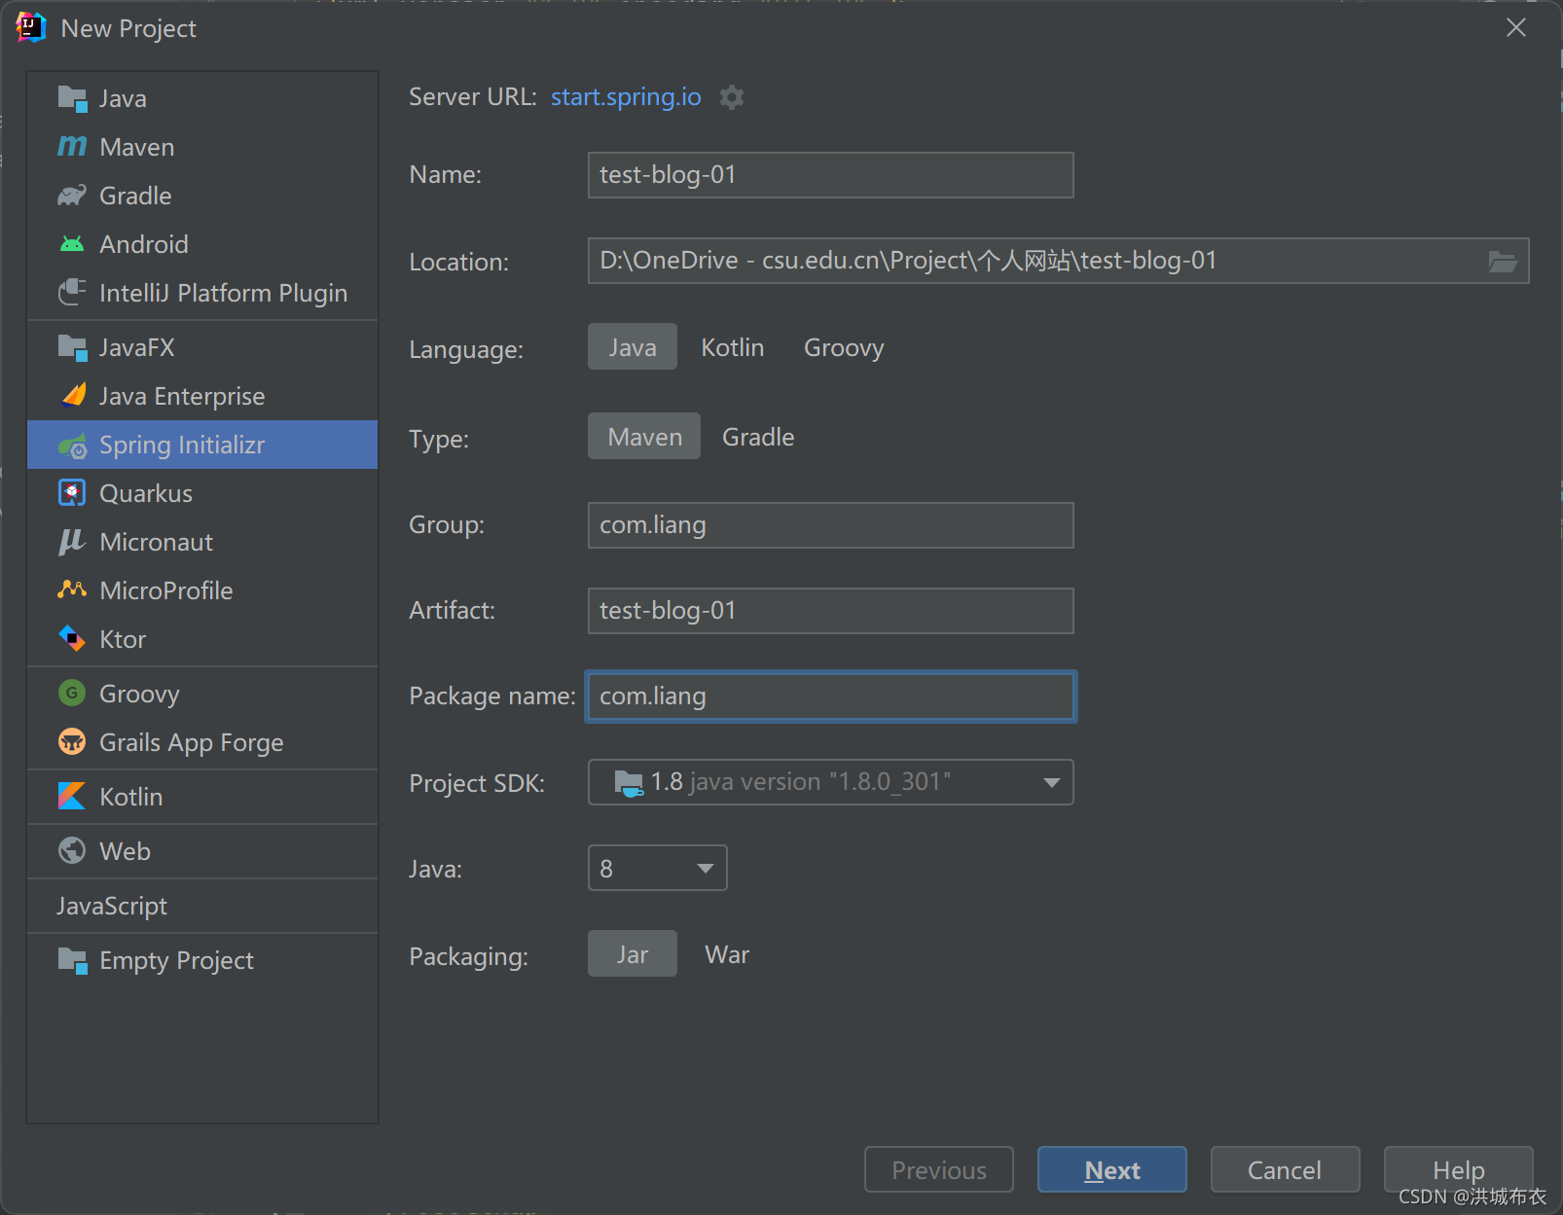
Task: Select Android in the generators list
Action: point(202,244)
